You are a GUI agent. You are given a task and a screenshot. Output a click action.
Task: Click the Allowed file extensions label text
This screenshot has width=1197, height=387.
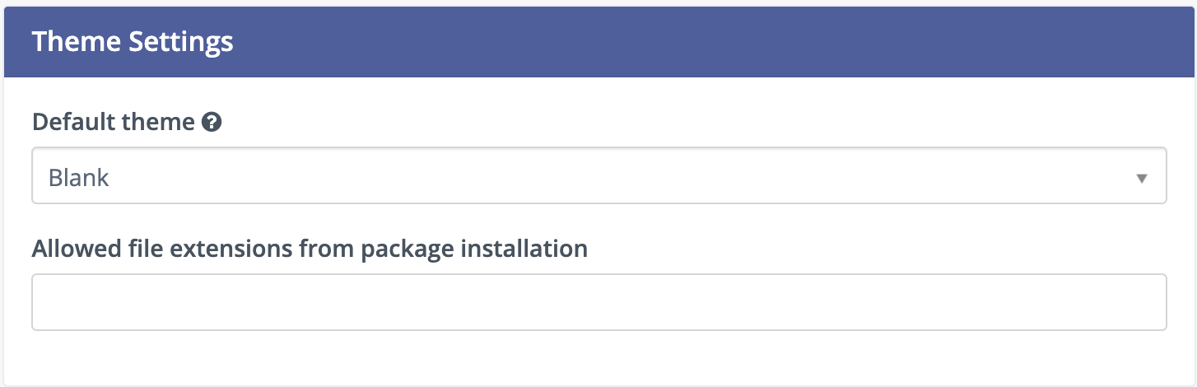tap(310, 249)
